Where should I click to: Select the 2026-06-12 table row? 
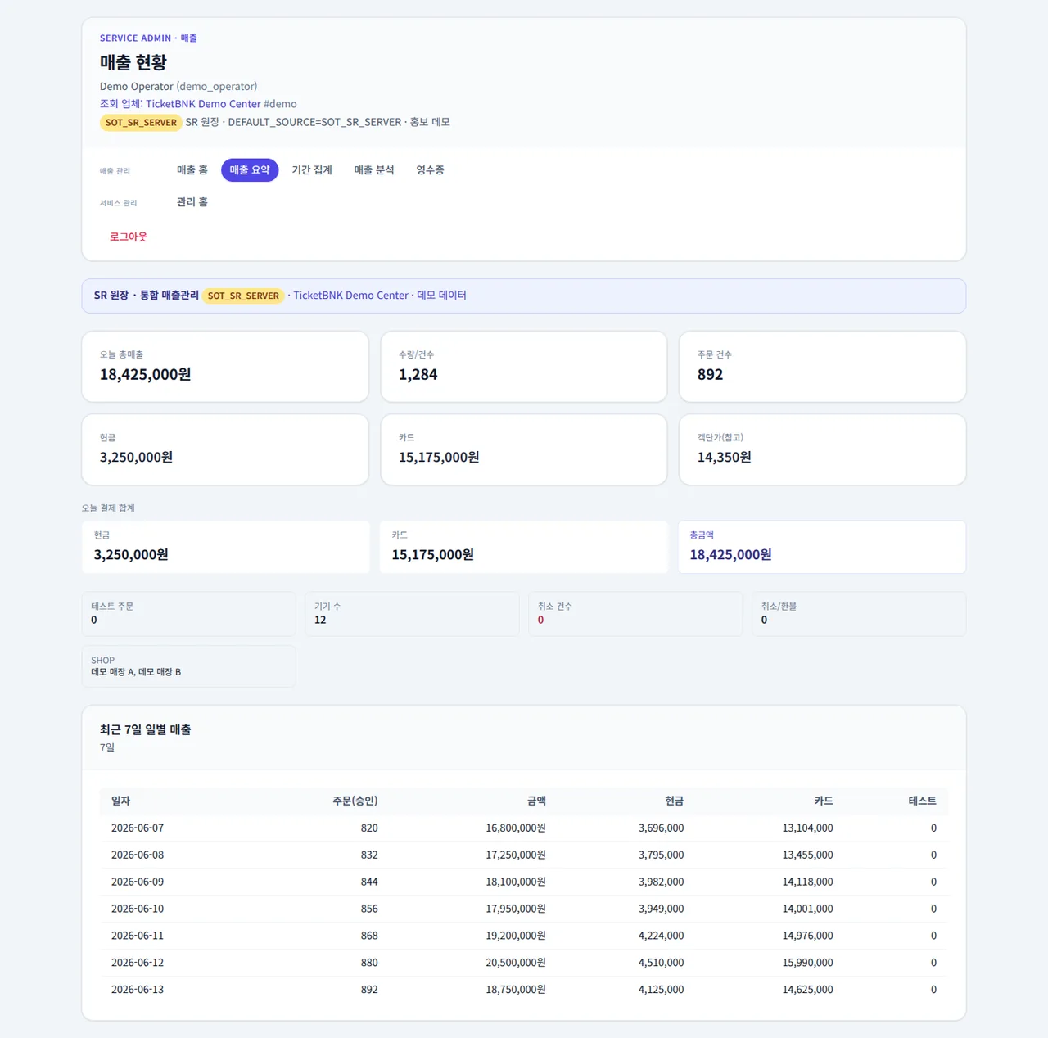click(x=524, y=963)
